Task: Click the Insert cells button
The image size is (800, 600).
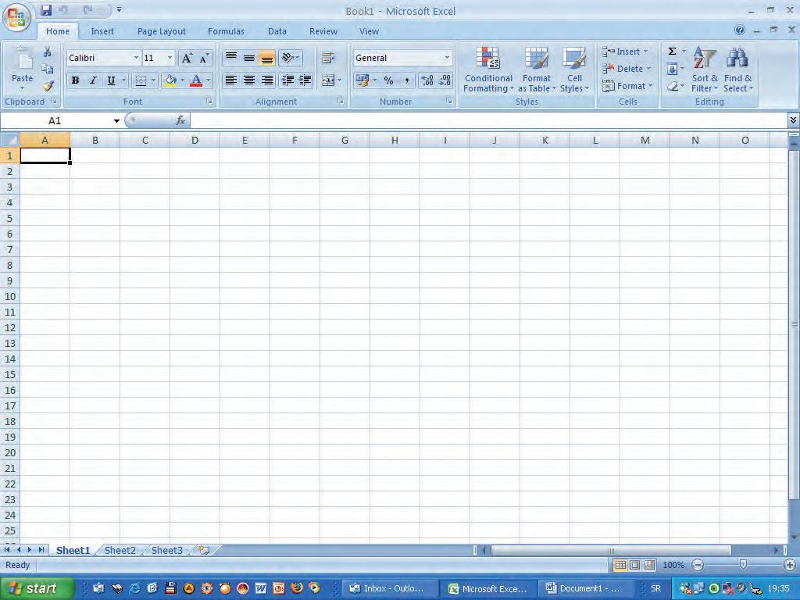Action: pos(624,52)
